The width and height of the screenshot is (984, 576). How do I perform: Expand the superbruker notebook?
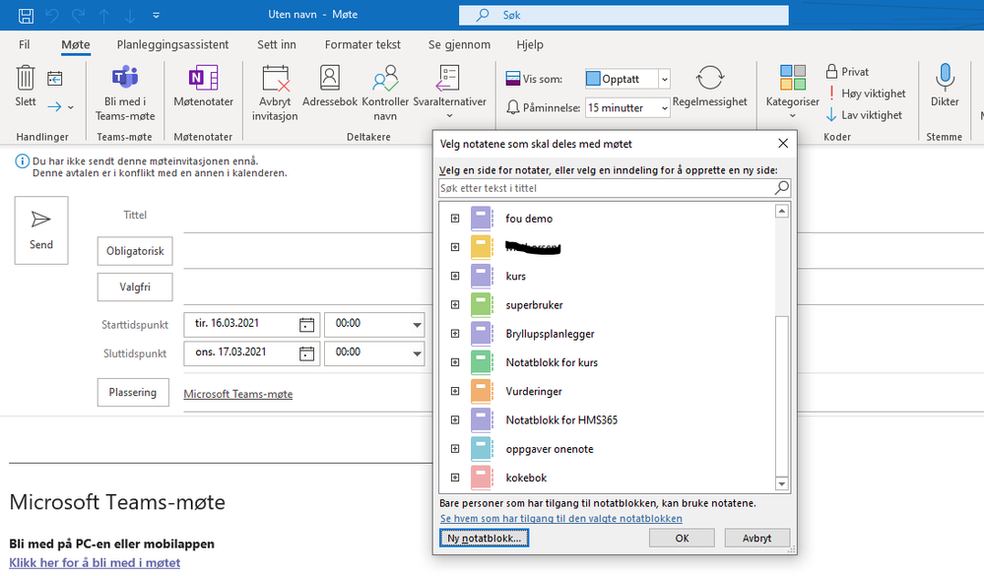click(x=455, y=305)
